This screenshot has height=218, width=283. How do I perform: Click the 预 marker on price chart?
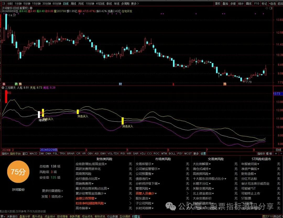coord(225,84)
